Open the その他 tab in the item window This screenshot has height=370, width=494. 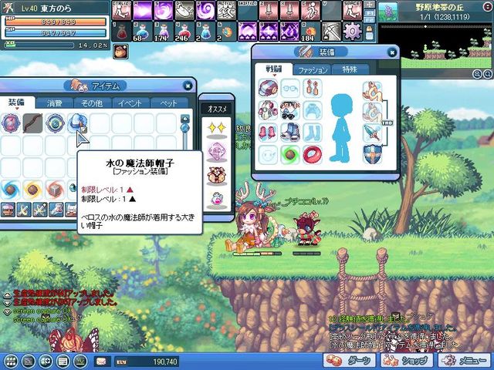pos(93,103)
